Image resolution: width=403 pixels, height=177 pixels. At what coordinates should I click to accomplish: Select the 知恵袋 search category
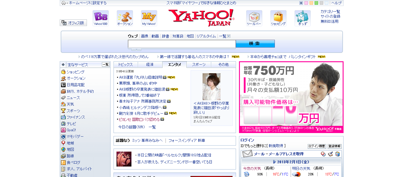pos(178,36)
